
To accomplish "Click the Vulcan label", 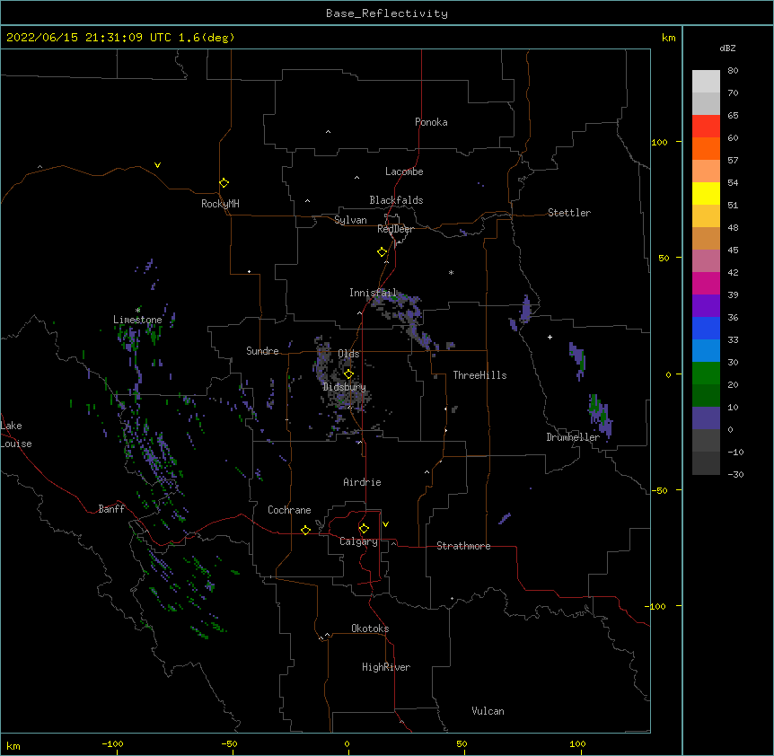I will pos(488,711).
